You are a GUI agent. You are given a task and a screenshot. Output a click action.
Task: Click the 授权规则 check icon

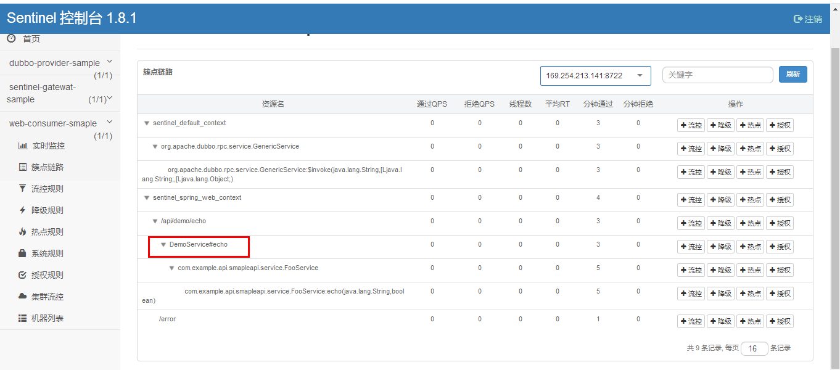click(x=23, y=275)
